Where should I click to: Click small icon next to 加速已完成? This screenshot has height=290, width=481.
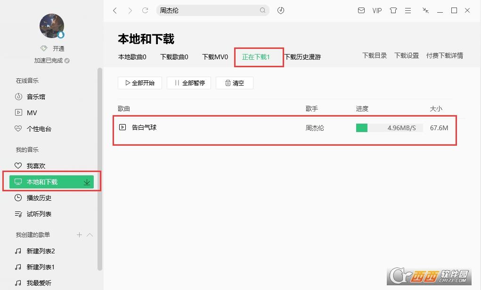tap(67, 61)
